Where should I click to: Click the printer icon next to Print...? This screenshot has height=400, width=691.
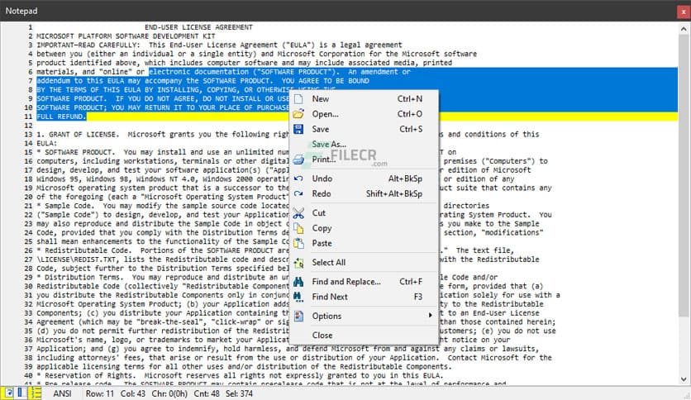[x=298, y=160]
